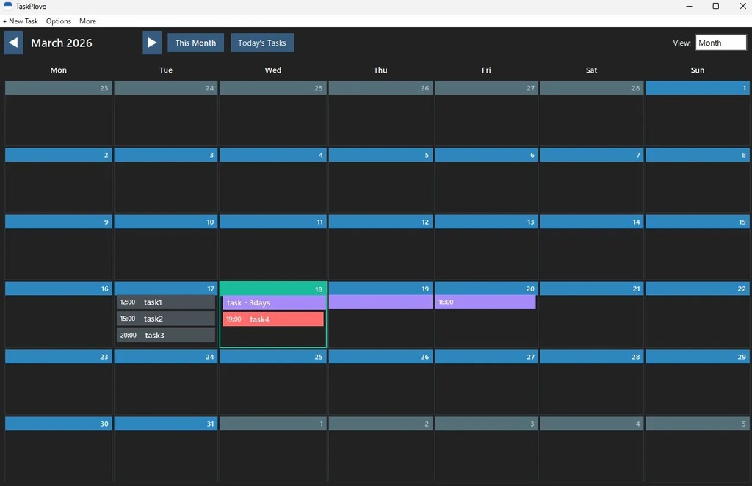Open the View dropdown showing Month
The height and width of the screenshot is (486, 752).
coord(720,43)
